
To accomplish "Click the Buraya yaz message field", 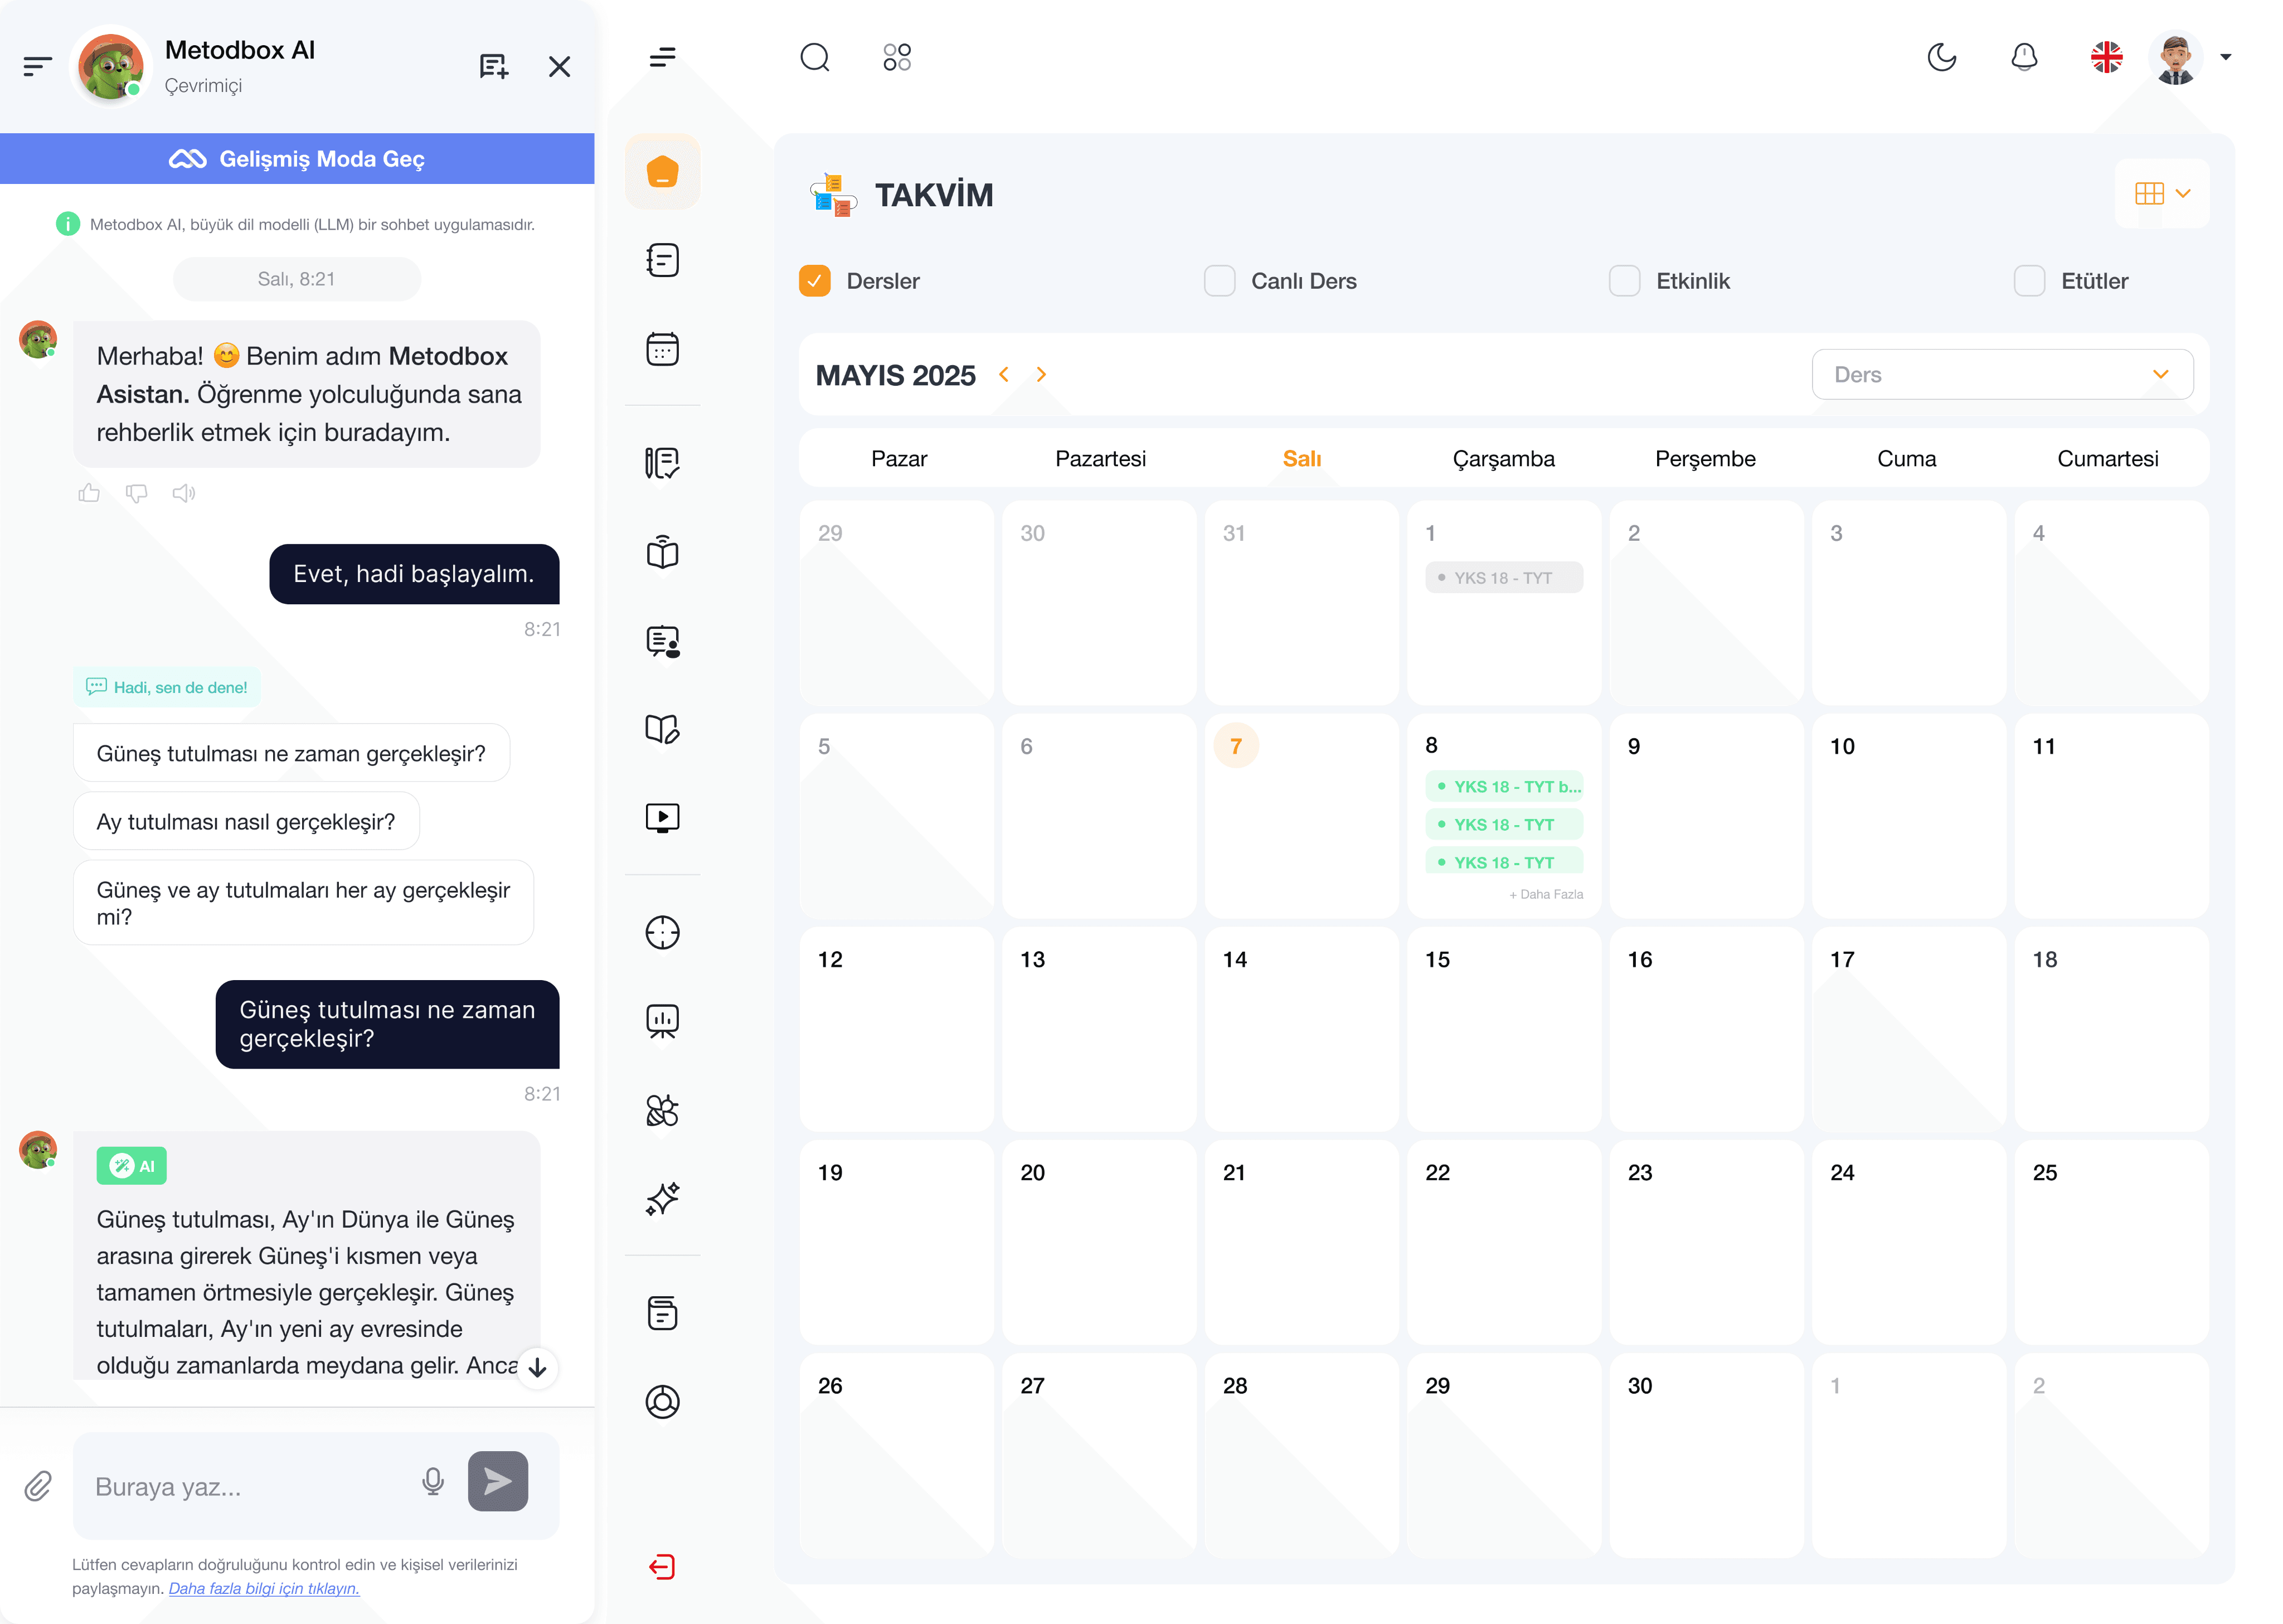I will 245,1486.
